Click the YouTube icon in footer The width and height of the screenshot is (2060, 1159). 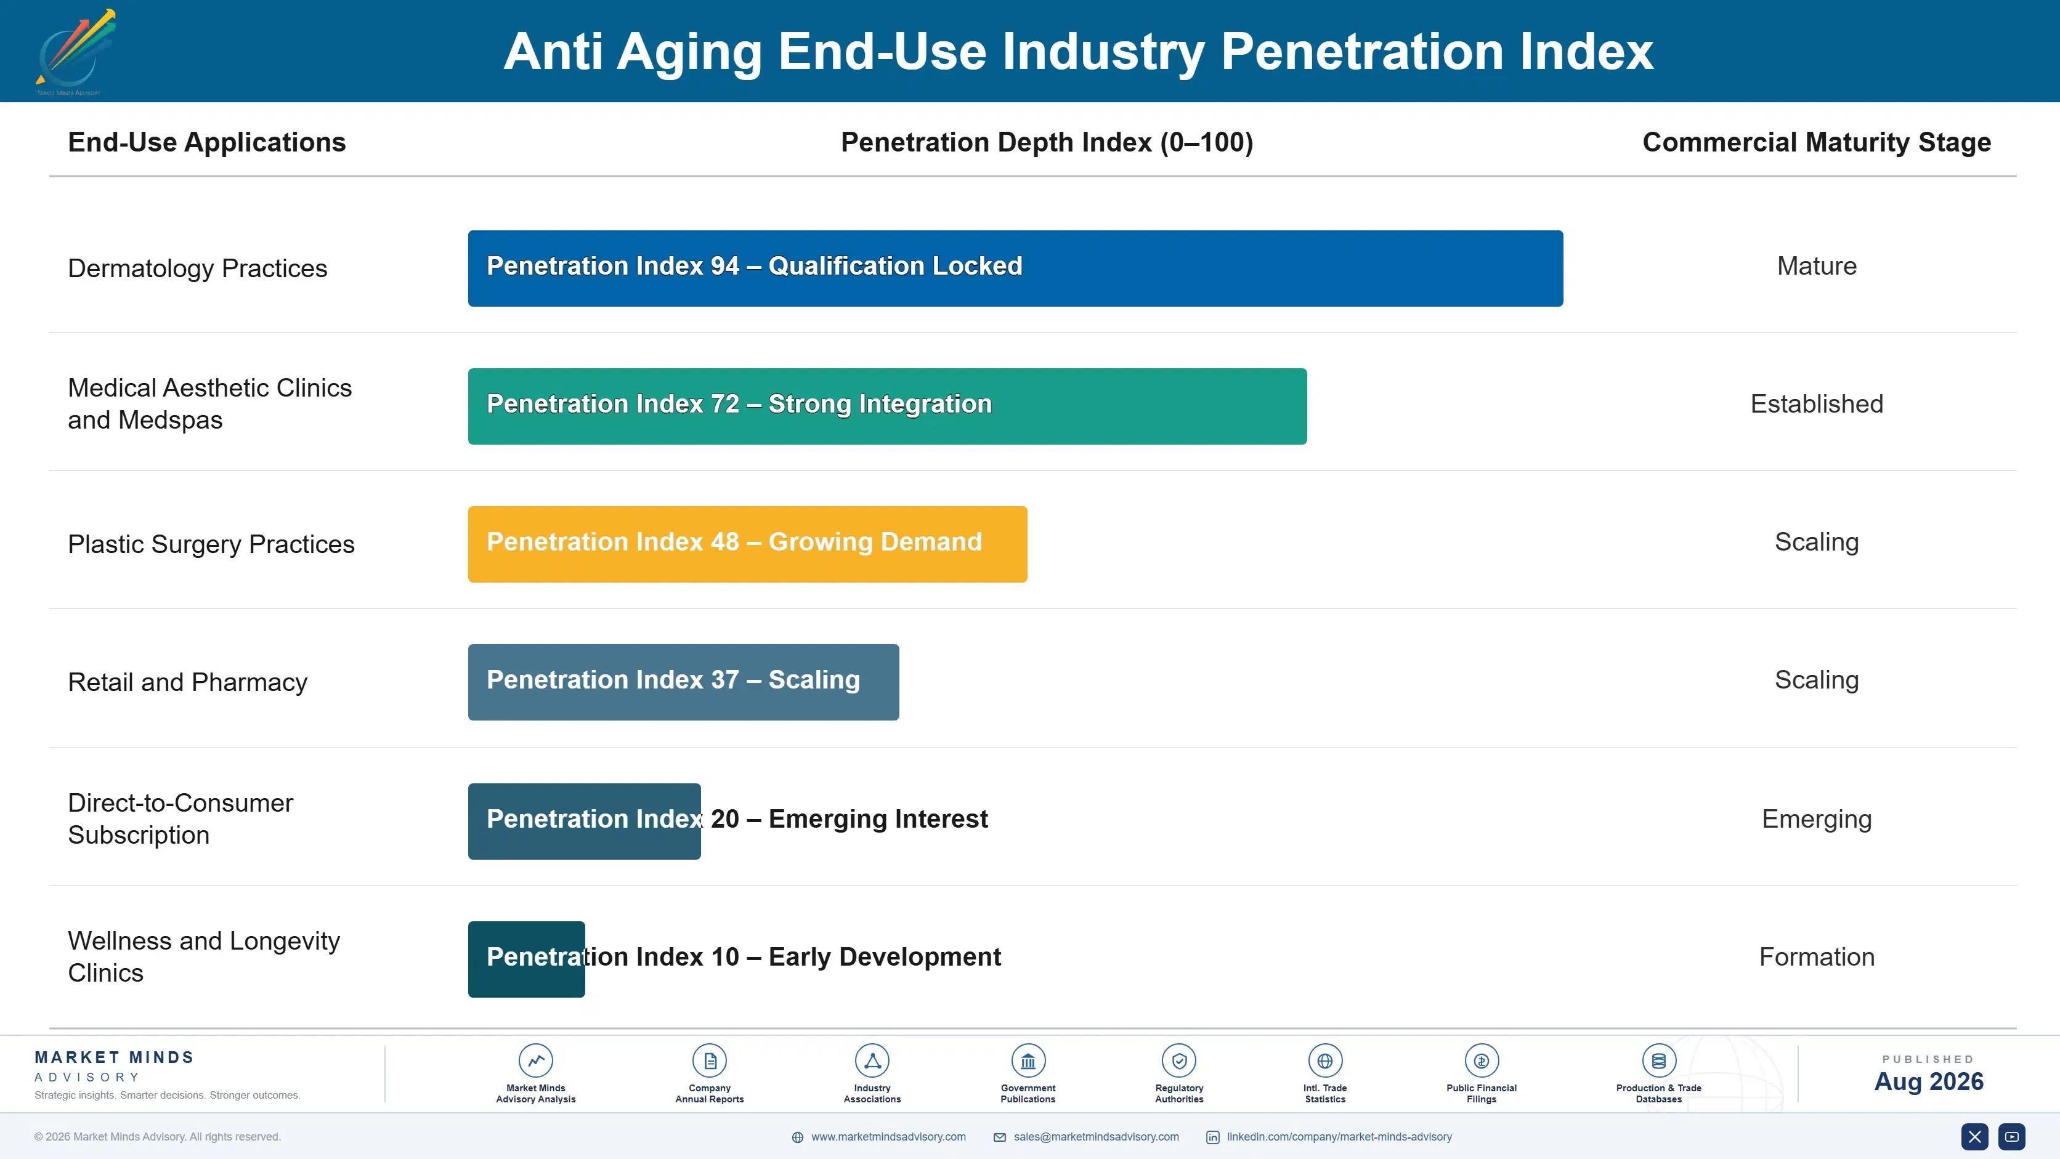(x=2012, y=1137)
